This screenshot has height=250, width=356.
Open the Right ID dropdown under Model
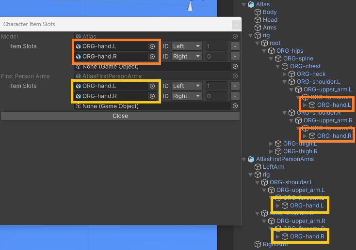(x=187, y=57)
